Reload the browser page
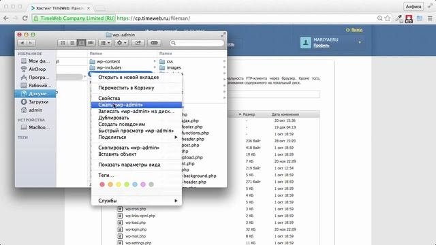Viewport: 436px width, 245px height. tap(25, 18)
